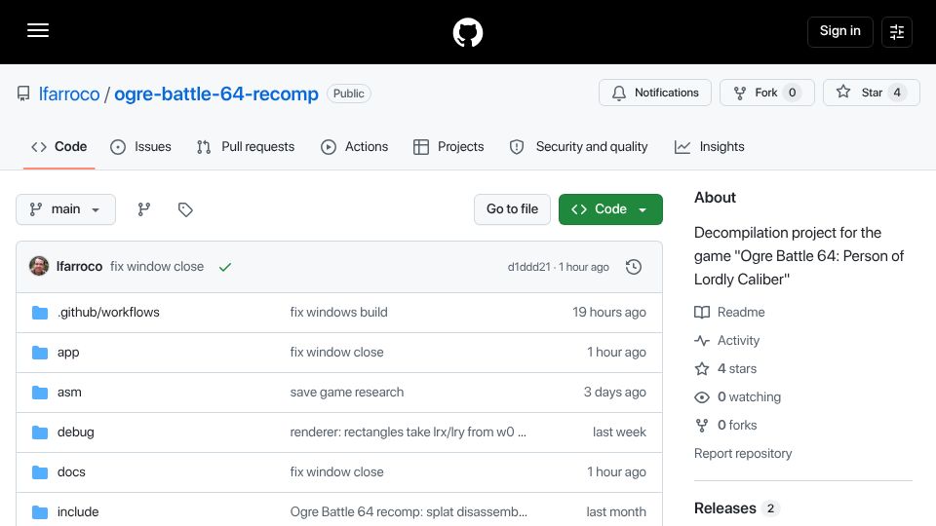
Task: Open the app folder
Action: (x=68, y=353)
